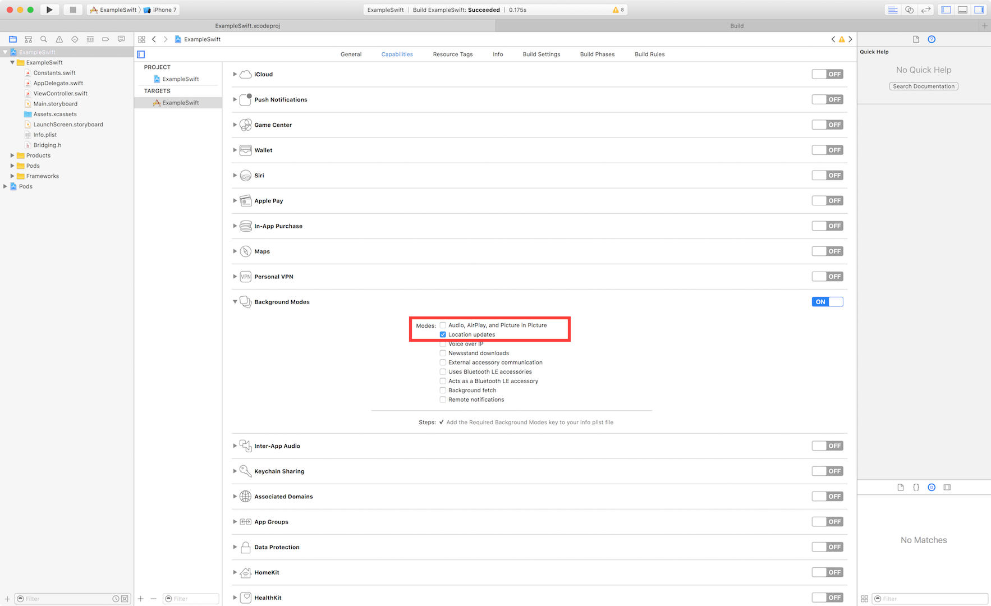
Task: Collapse the ExampleSwift group folder
Action: point(12,62)
